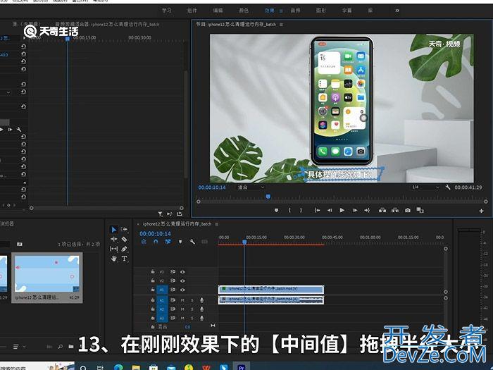Click the timeline playhead handle
The image size is (493, 370).
(244, 242)
